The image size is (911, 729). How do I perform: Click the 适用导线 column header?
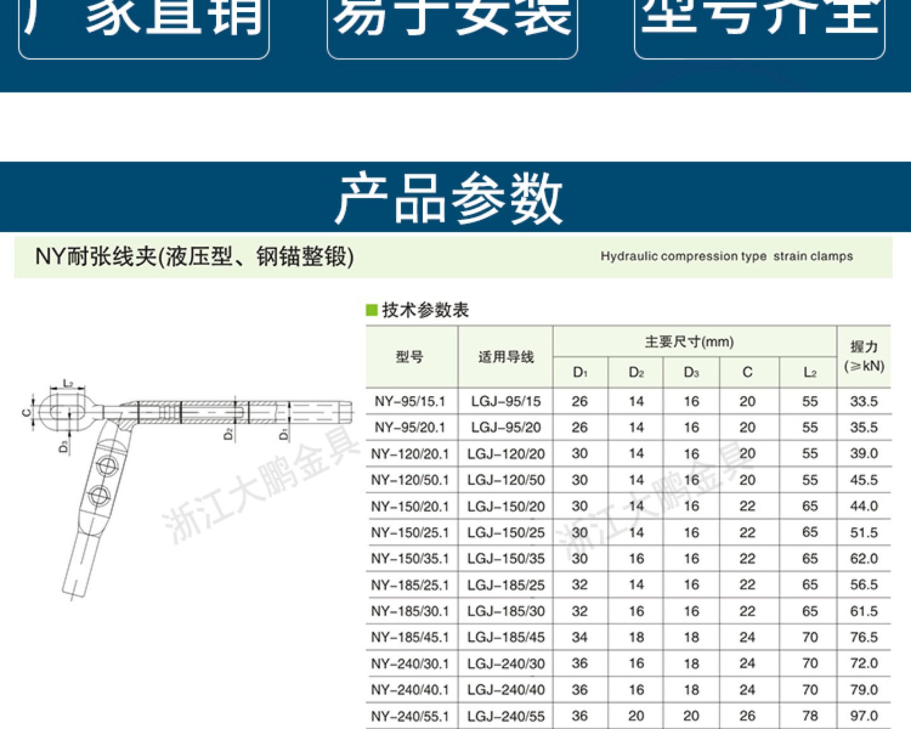(x=506, y=356)
